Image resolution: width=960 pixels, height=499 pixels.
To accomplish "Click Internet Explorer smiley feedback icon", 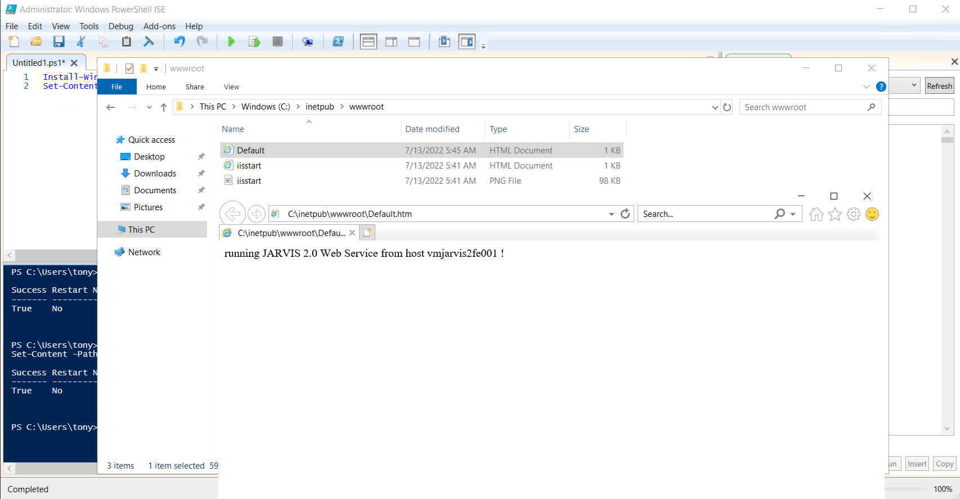I will (872, 214).
